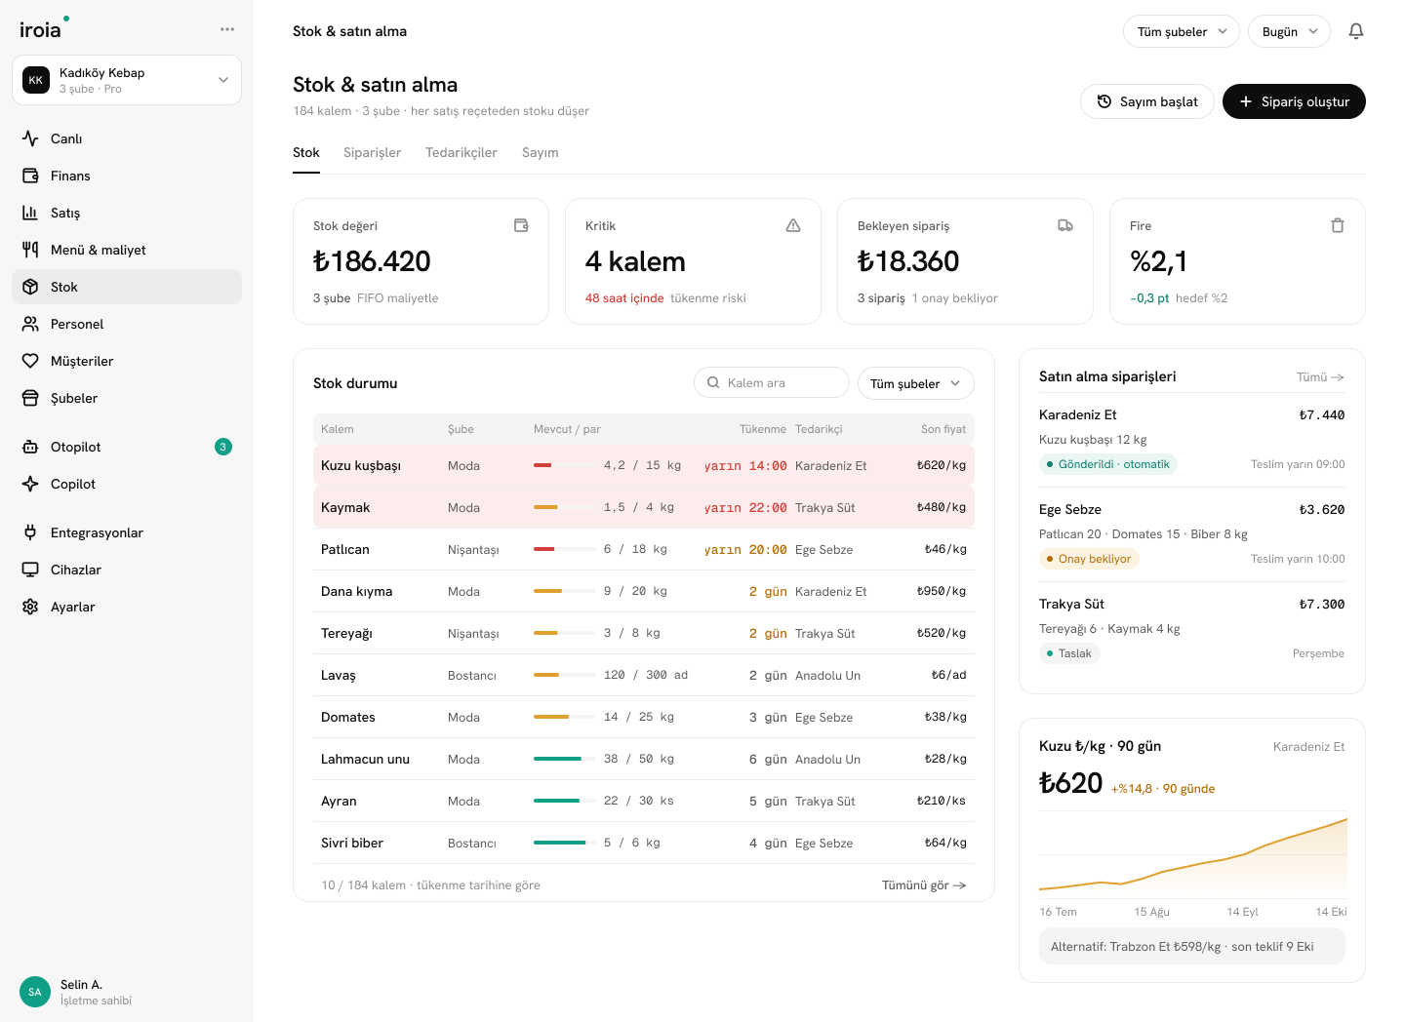Screen dimensions: 1405x1022
Task: Open the Tümünü gör link
Action: point(924,885)
